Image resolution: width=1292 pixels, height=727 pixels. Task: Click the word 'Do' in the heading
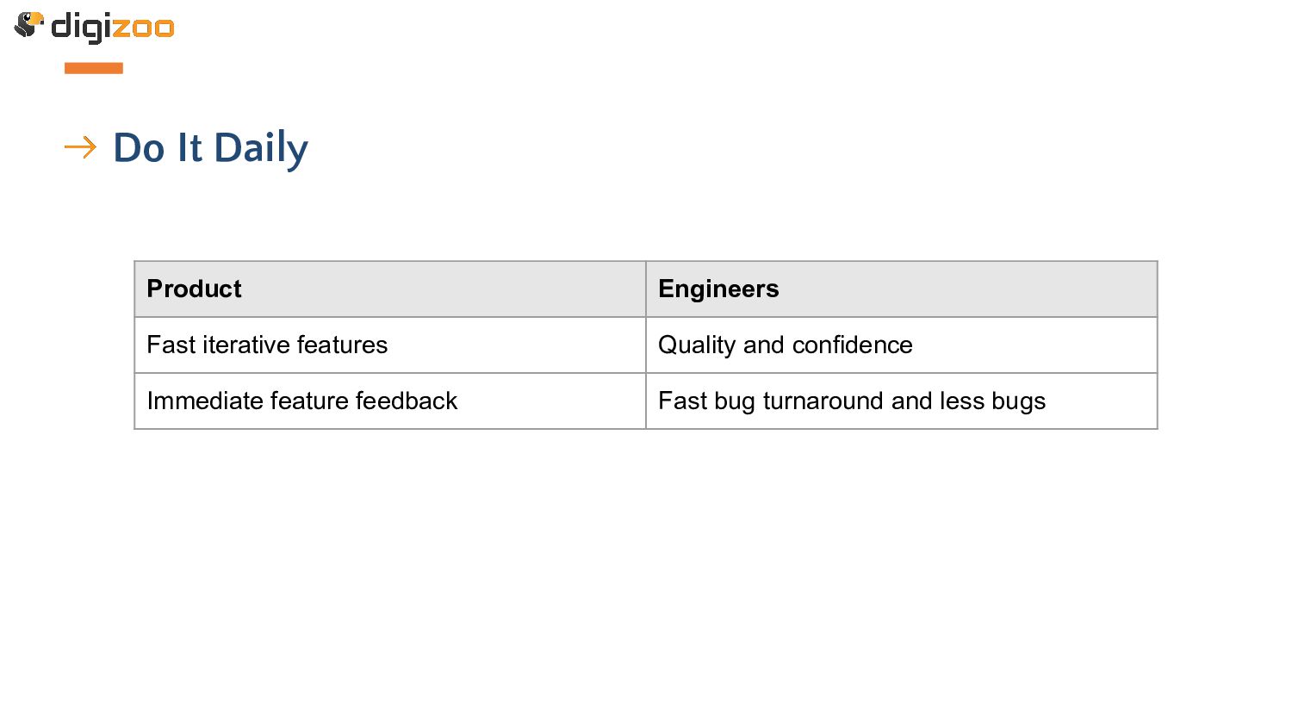pyautogui.click(x=139, y=148)
